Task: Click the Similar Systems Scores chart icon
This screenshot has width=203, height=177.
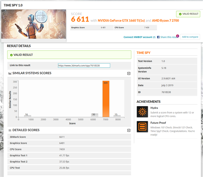Action: pos(10,73)
